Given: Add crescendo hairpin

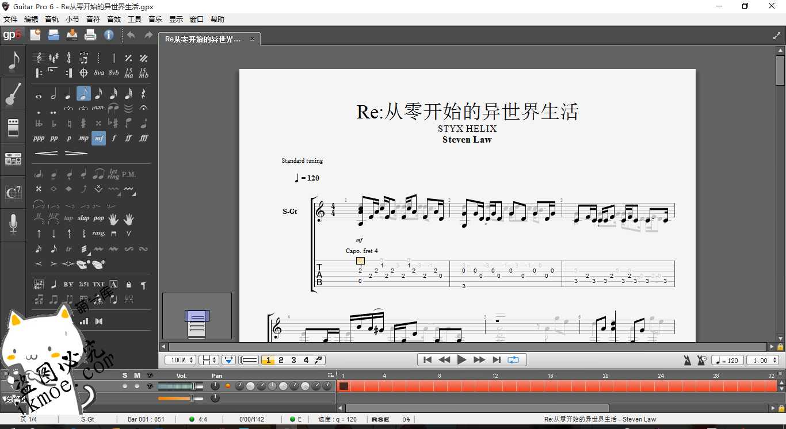Looking at the screenshot, I should coord(47,153).
